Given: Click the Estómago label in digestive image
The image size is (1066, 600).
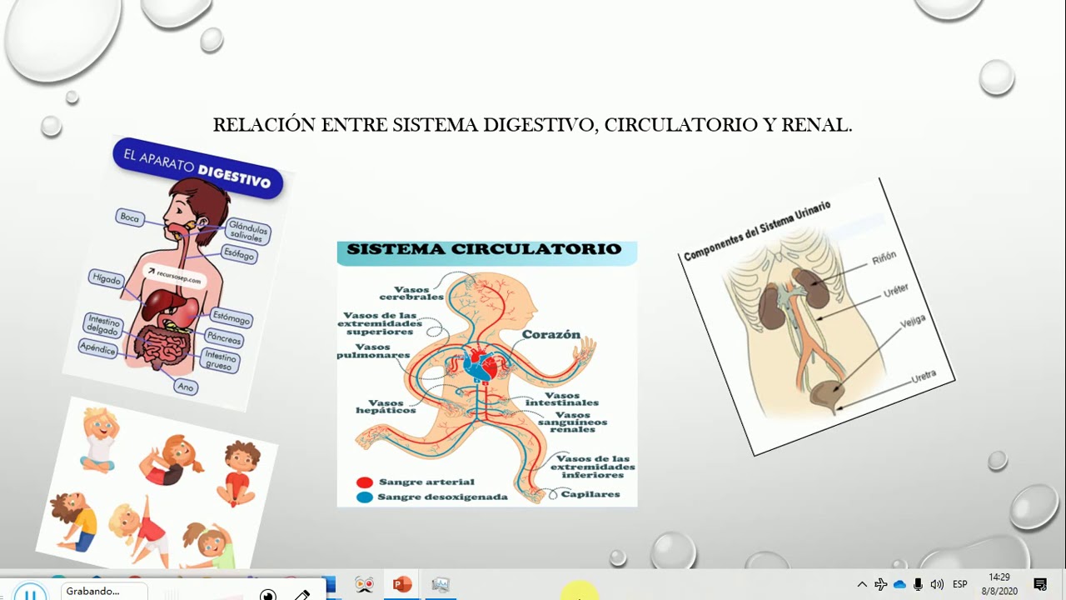Looking at the screenshot, I should click(x=231, y=317).
